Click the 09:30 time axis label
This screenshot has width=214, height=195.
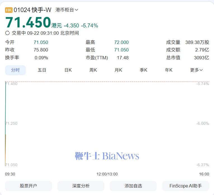(x=10, y=174)
